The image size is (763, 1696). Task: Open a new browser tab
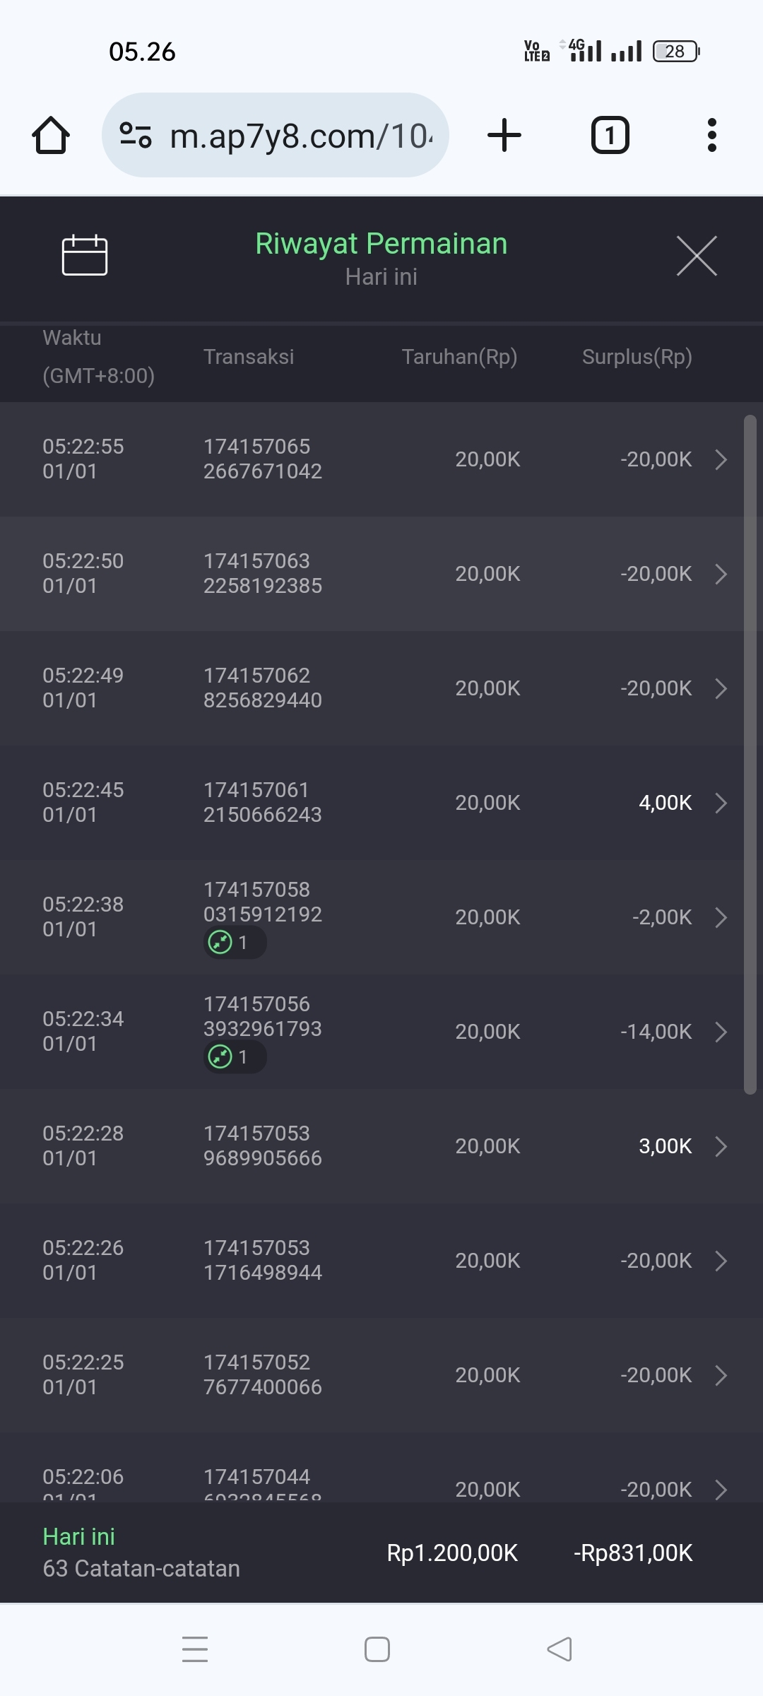tap(504, 135)
